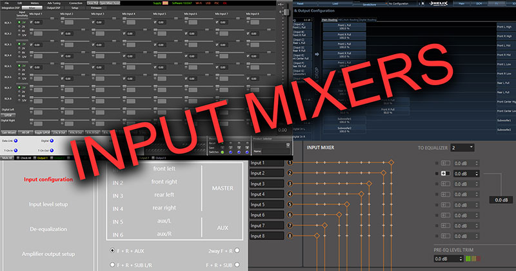Open the TO EQUALIZER dropdown

pyautogui.click(x=462, y=148)
